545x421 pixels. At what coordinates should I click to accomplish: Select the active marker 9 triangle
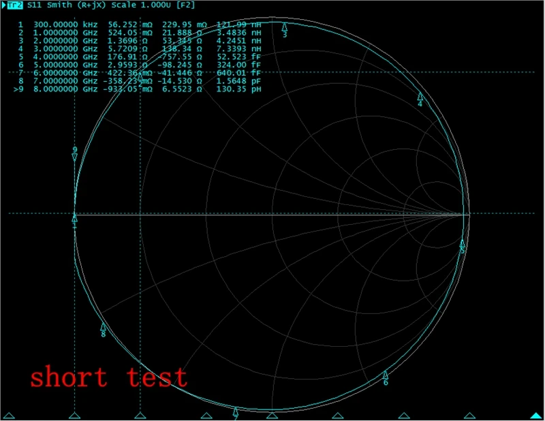pyautogui.click(x=74, y=157)
